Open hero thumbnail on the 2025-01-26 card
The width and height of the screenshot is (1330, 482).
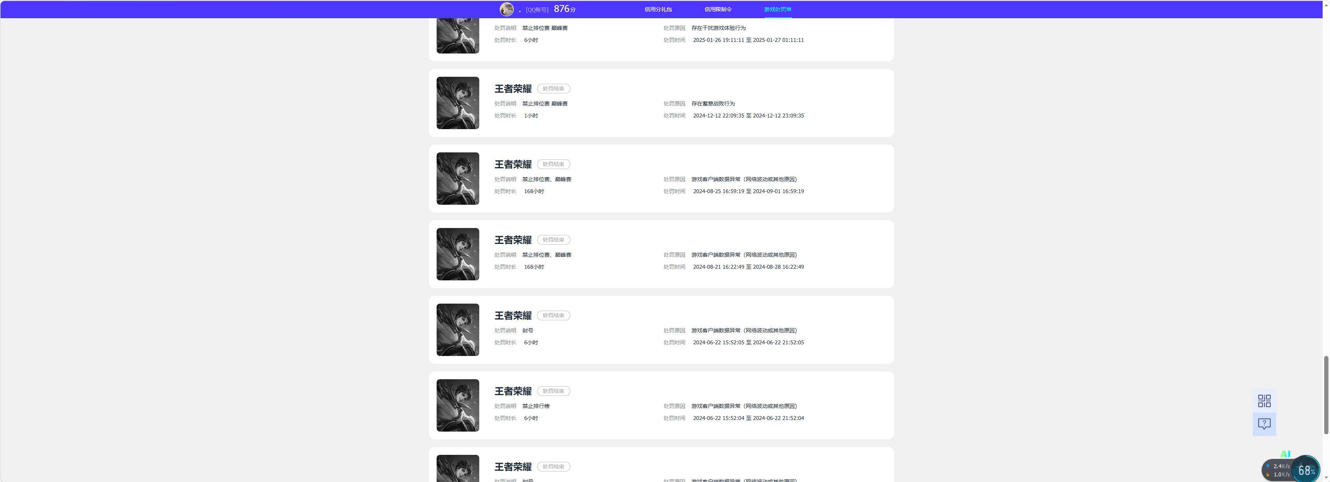(x=458, y=36)
